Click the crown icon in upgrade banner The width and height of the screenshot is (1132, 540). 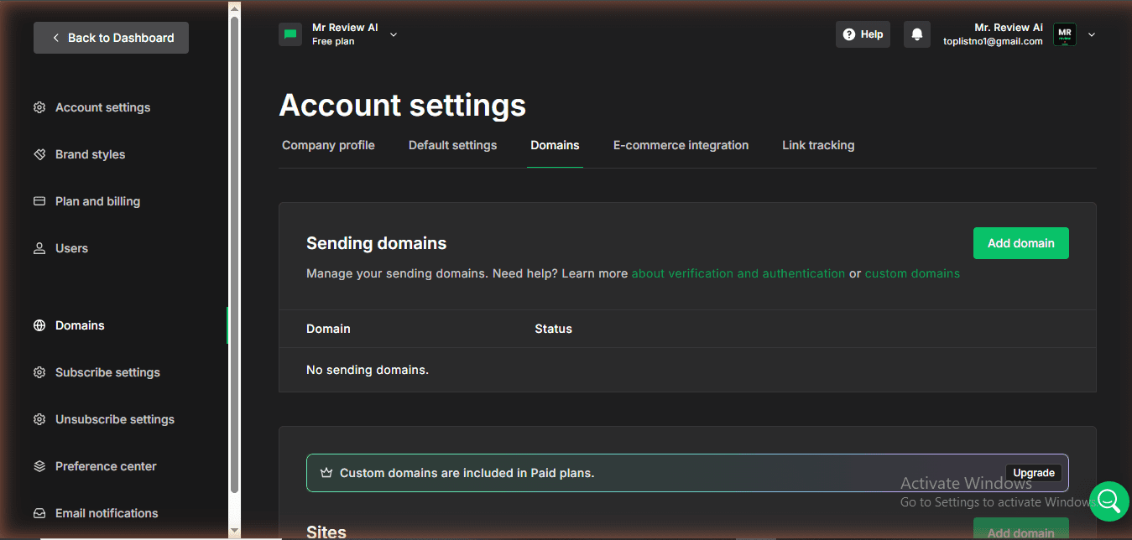point(326,473)
